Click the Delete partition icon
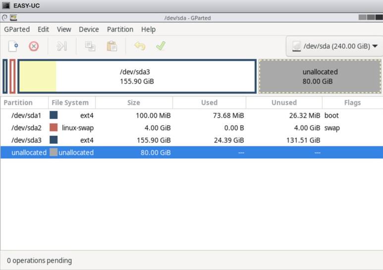 (34, 47)
